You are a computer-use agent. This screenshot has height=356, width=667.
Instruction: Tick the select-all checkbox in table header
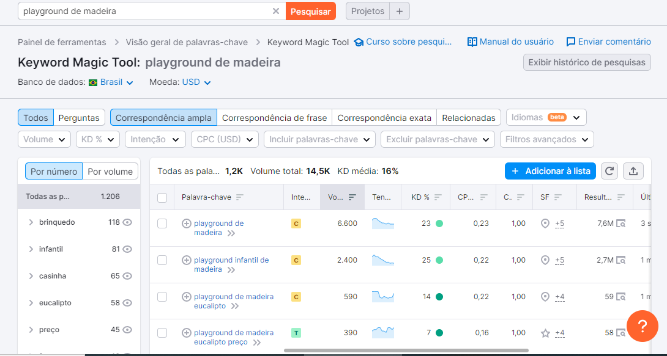point(162,197)
